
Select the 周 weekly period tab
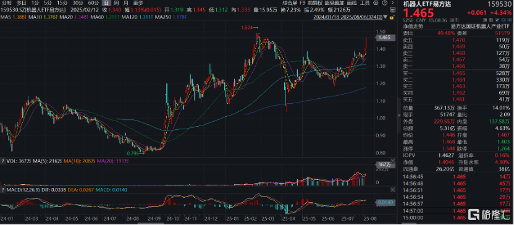pos(116,3)
